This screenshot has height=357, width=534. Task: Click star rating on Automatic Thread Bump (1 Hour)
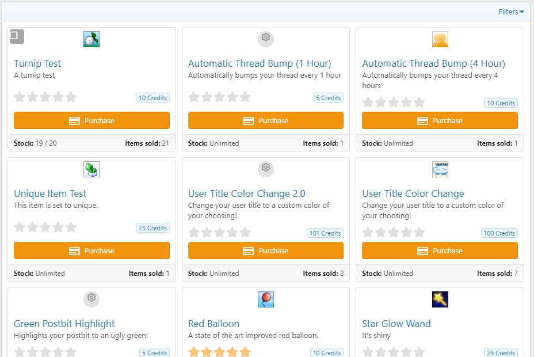pos(219,97)
